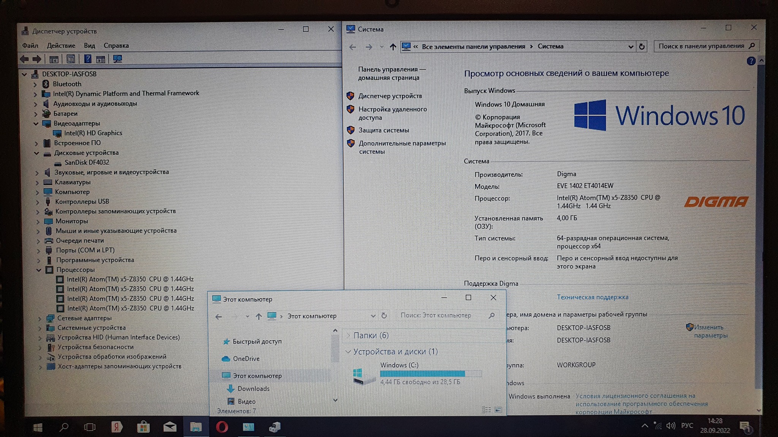Select Быстрый доступ in navigation pane
Image resolution: width=778 pixels, height=437 pixels.
[257, 341]
